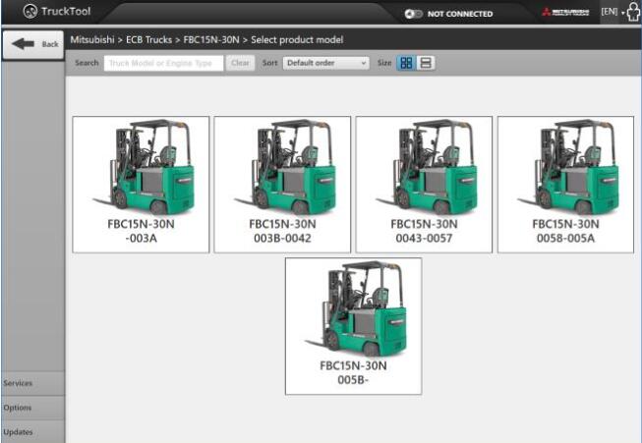
Task: Select Mitsubishi in the breadcrumb
Action: (x=92, y=39)
